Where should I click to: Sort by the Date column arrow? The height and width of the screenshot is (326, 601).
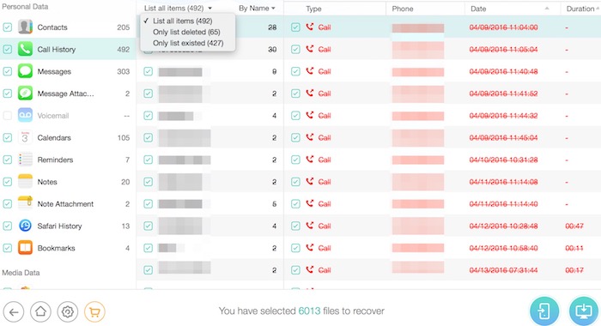(547, 9)
